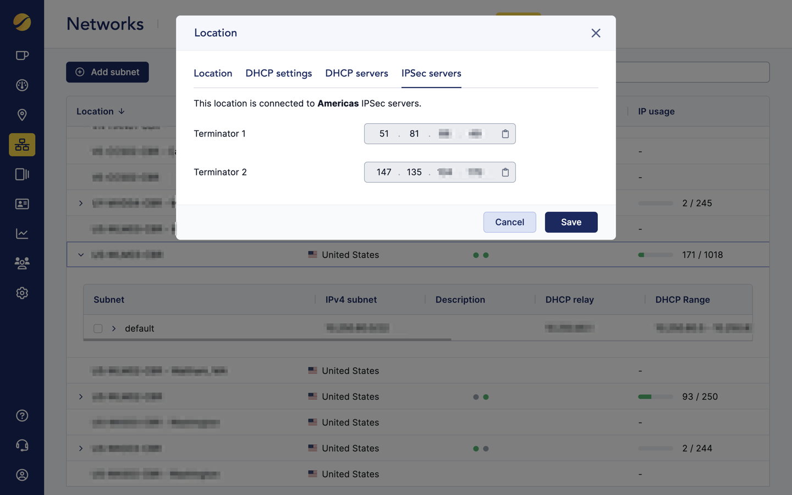The height and width of the screenshot is (495, 792).
Task: Click the help question mark icon
Action: (x=22, y=416)
